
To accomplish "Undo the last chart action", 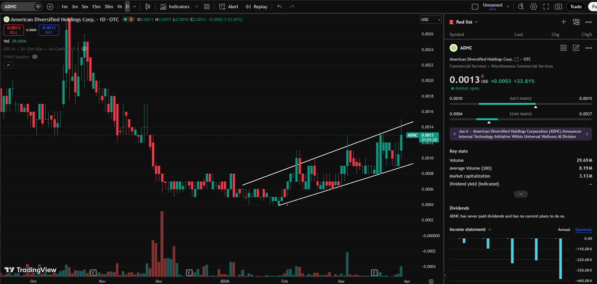I will [x=279, y=6].
